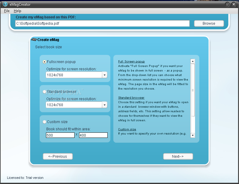Screen dimensions: 239x184
Task: Click the 'Licensed to: Trial version' text
Action: click(x=25, y=178)
